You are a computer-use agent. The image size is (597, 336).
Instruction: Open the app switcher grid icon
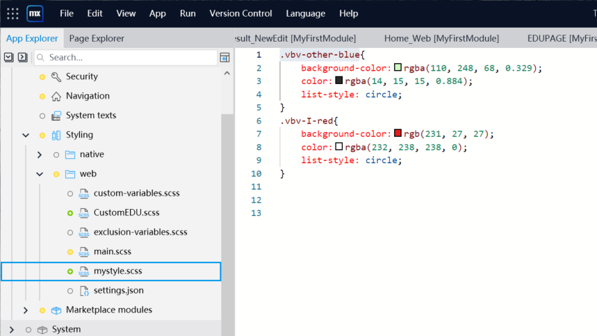pyautogui.click(x=13, y=13)
